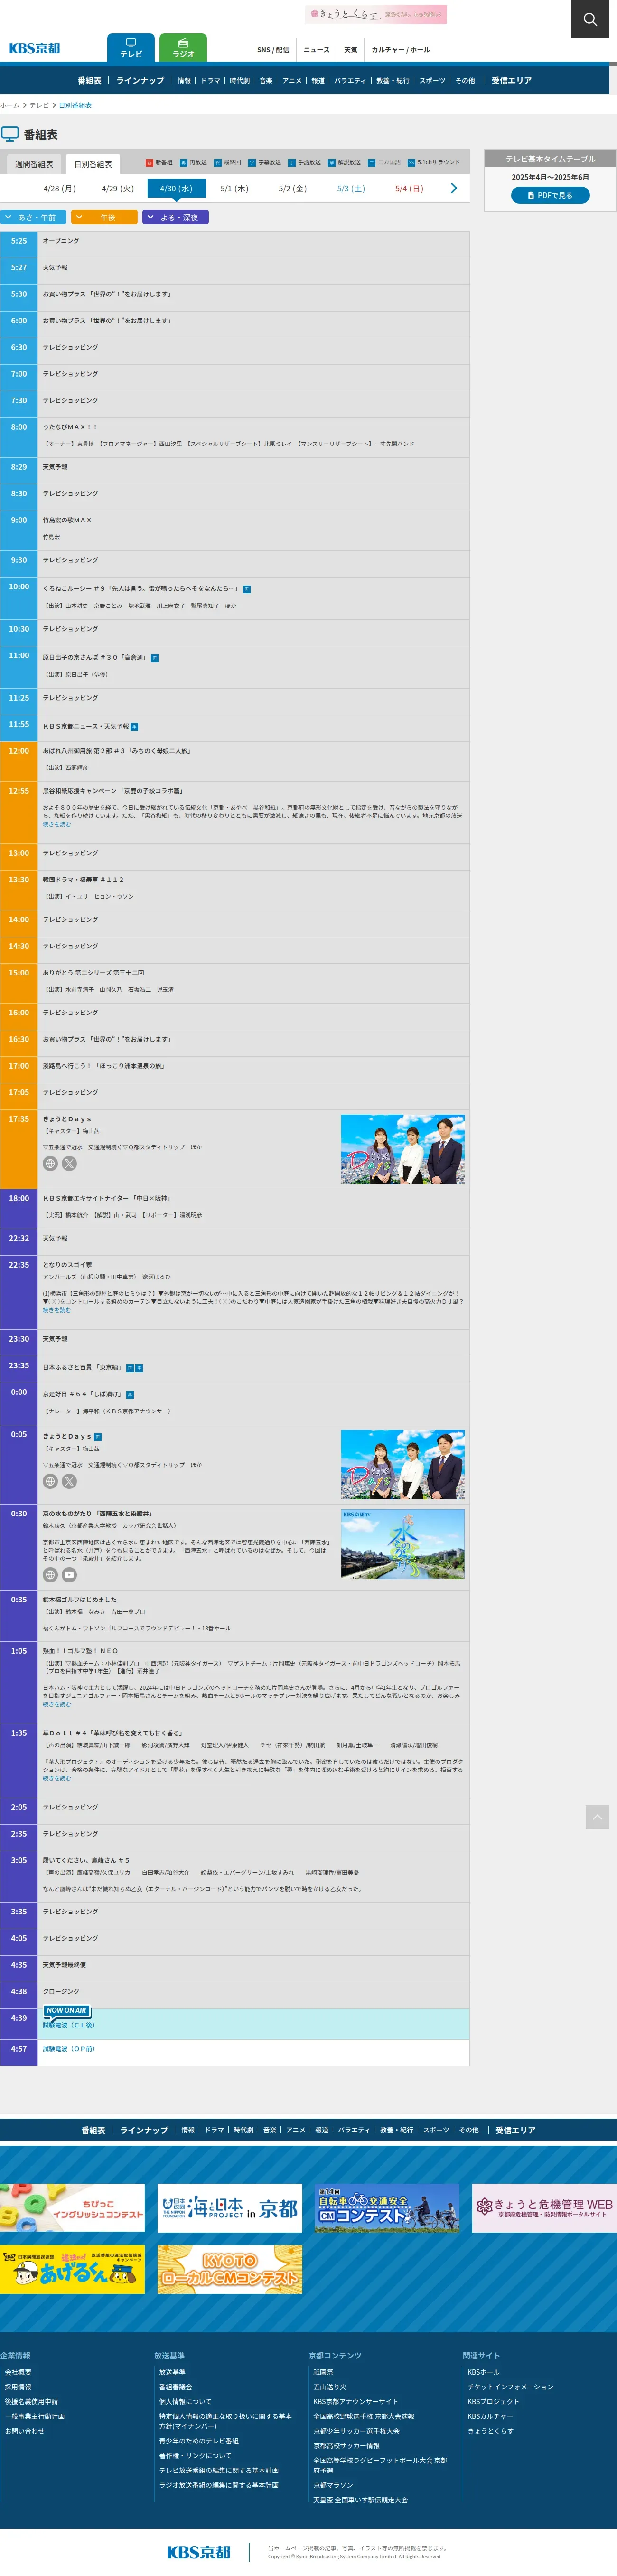Select the 日別番組表 tab

pyautogui.click(x=93, y=164)
